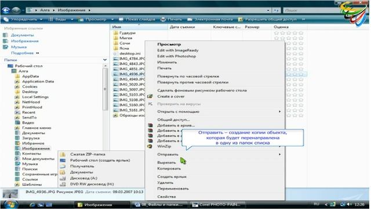Collapse the Папки pane chevron
Screen dimensions: 371x209
click(x=105, y=60)
